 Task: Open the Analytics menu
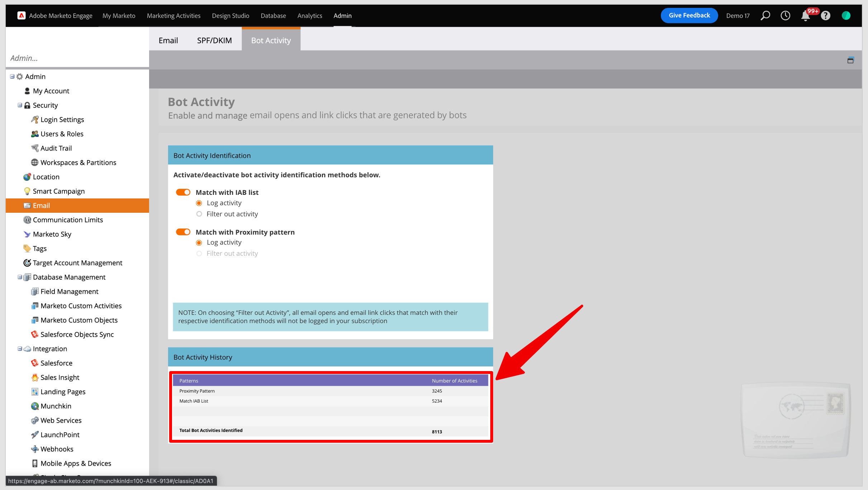click(x=310, y=15)
